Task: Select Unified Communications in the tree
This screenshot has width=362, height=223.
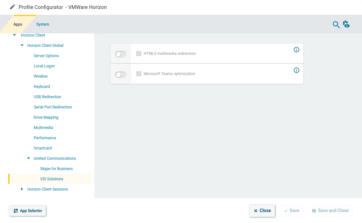Action: pyautogui.click(x=55, y=159)
